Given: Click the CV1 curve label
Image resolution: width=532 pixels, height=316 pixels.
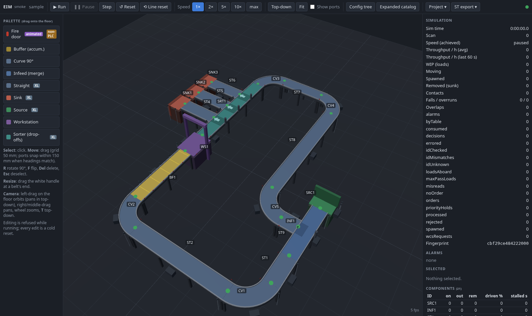Looking at the screenshot, I should (241, 291).
